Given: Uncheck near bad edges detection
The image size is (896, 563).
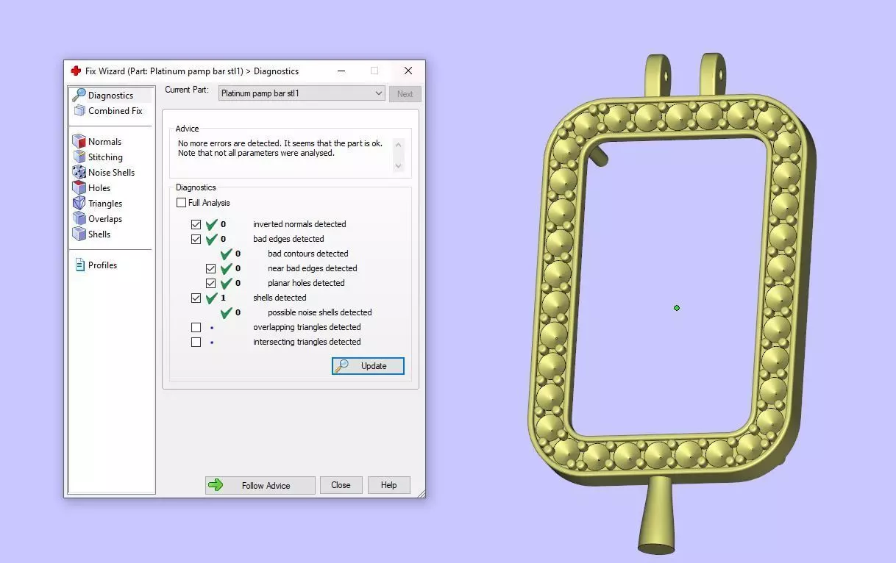Looking at the screenshot, I should coord(210,268).
